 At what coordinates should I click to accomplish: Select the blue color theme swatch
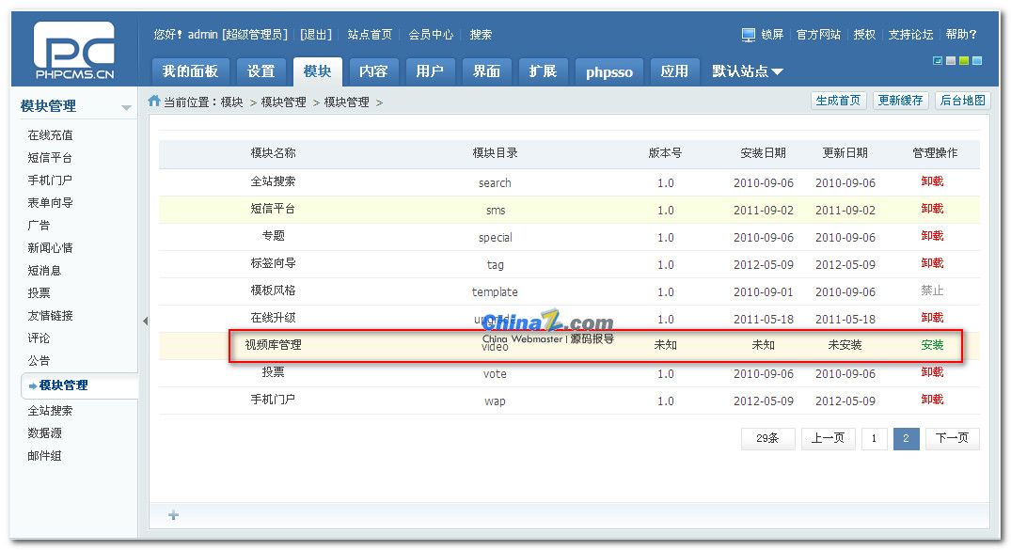[977, 60]
